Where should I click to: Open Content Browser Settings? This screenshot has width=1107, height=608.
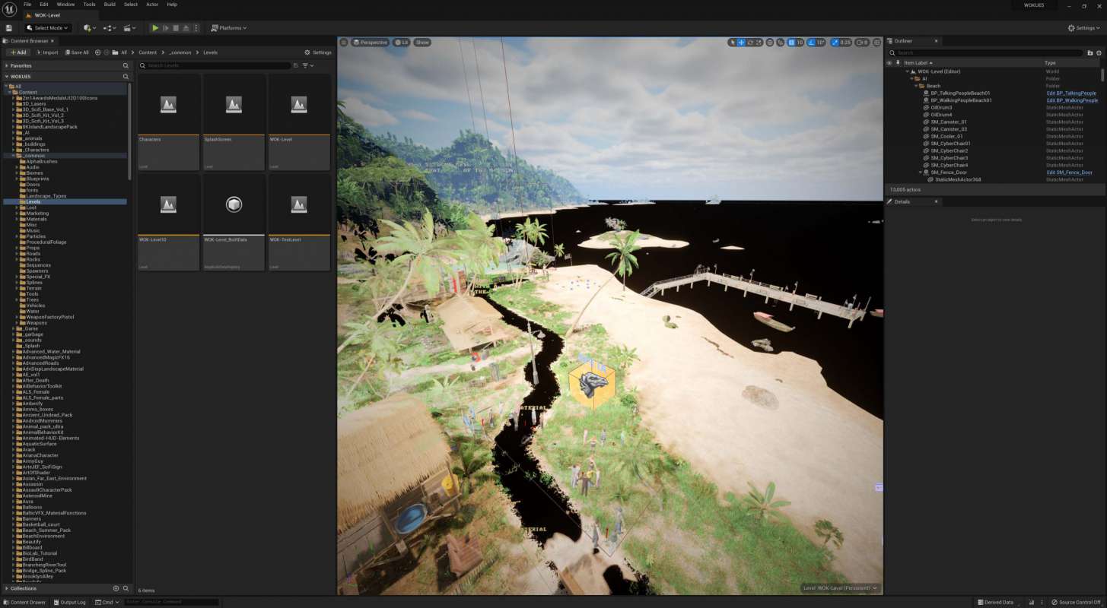coord(318,52)
